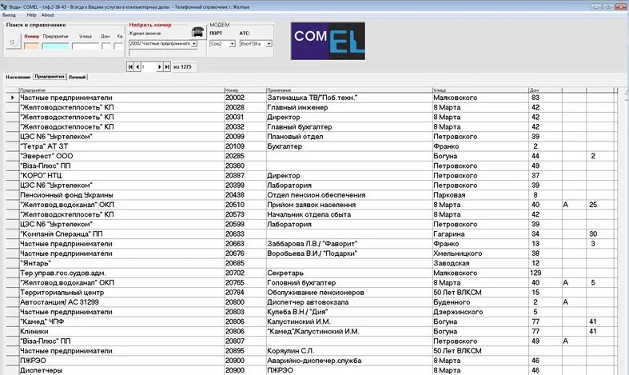Sort by the Примечание column header
Image resolution: width=629 pixels, height=375 pixels.
coord(349,90)
